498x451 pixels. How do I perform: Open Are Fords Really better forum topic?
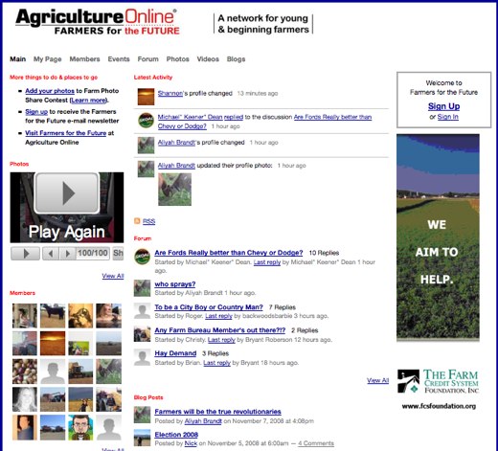229,253
